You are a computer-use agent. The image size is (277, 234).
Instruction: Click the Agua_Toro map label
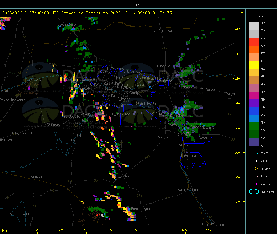coord(33,79)
